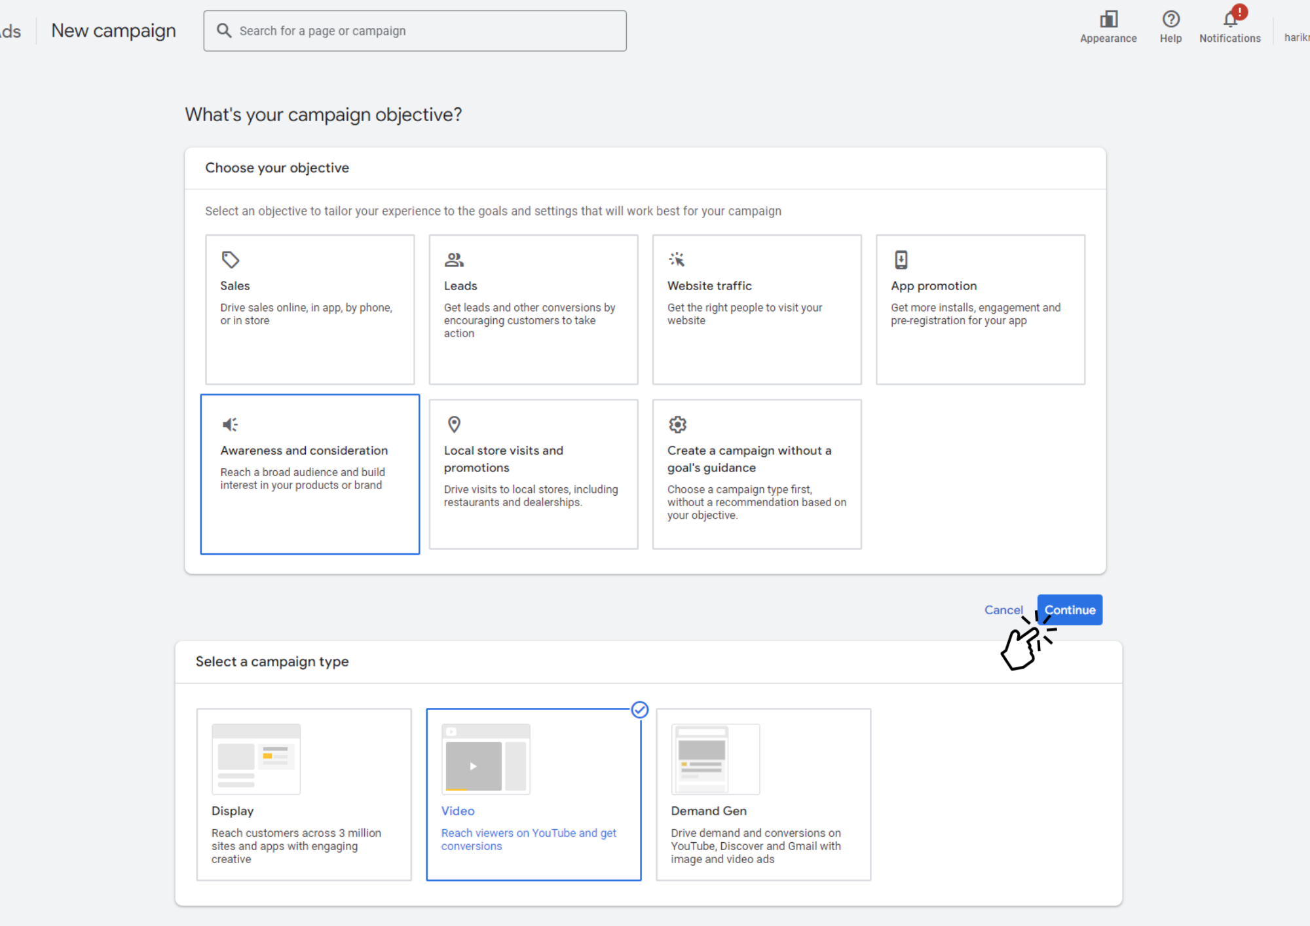Click the account name at top right
This screenshot has height=926, width=1310.
click(1297, 37)
